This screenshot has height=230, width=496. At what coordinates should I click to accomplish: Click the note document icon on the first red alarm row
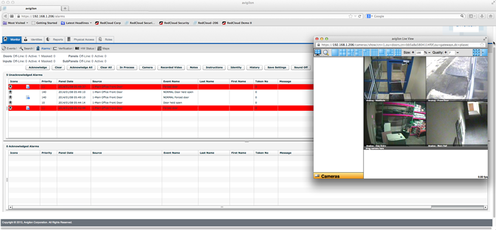point(28,86)
